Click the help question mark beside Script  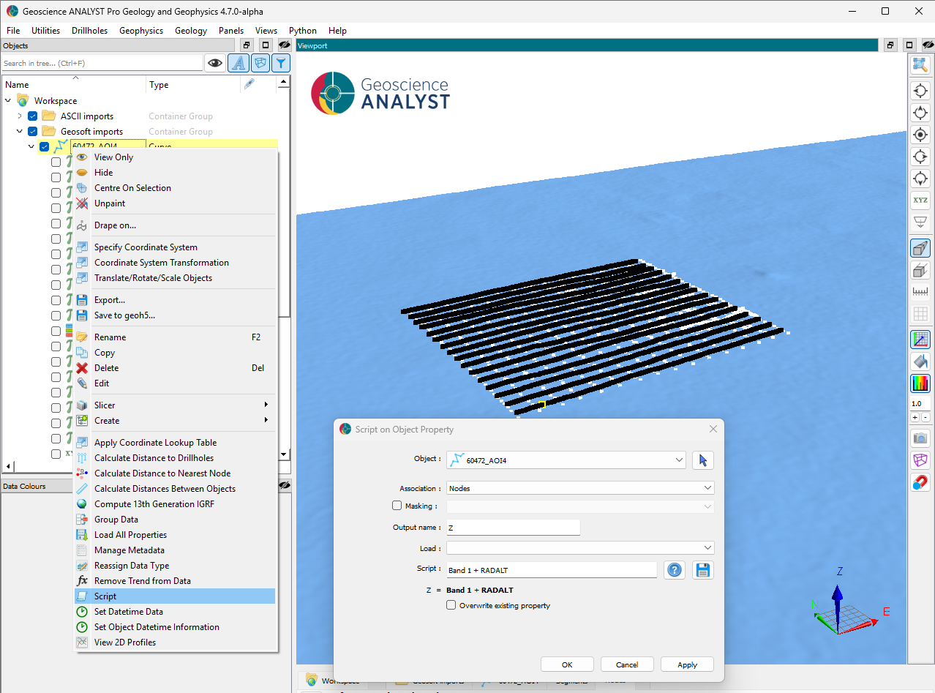point(675,570)
